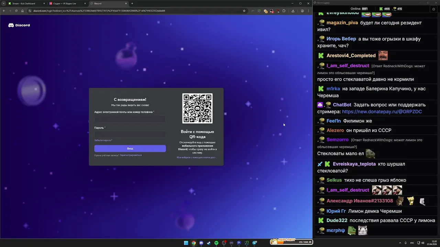Screen dimensions: 440x247
Task: Open a new browser tab
Action: [x=132, y=3]
